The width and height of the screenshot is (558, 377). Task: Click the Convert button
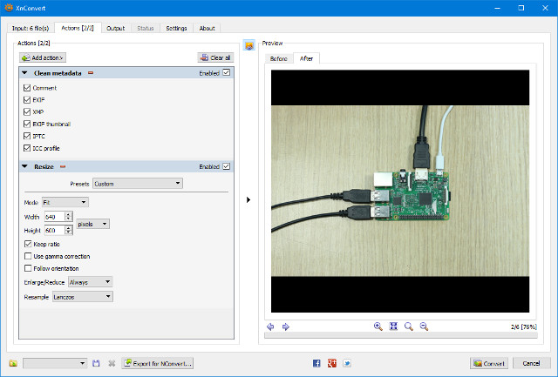[x=489, y=363]
